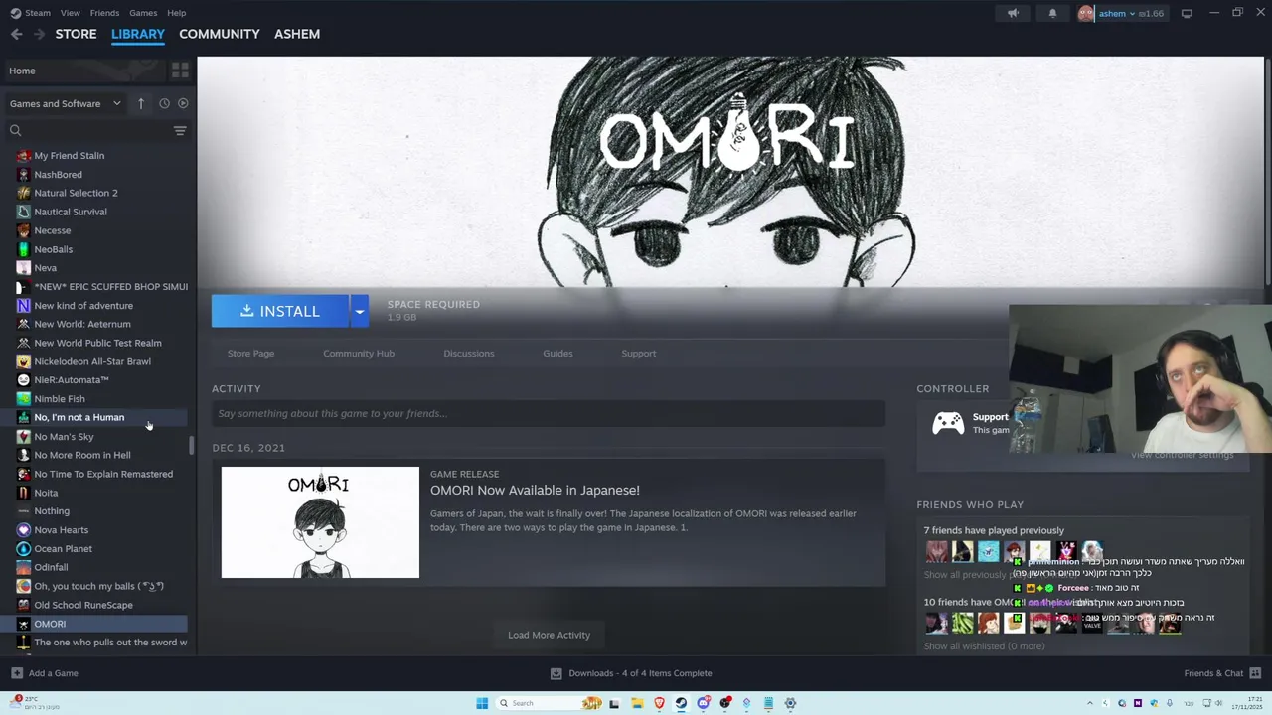Open the notifications bell
Screen dimensions: 1272x715
coord(1052,13)
